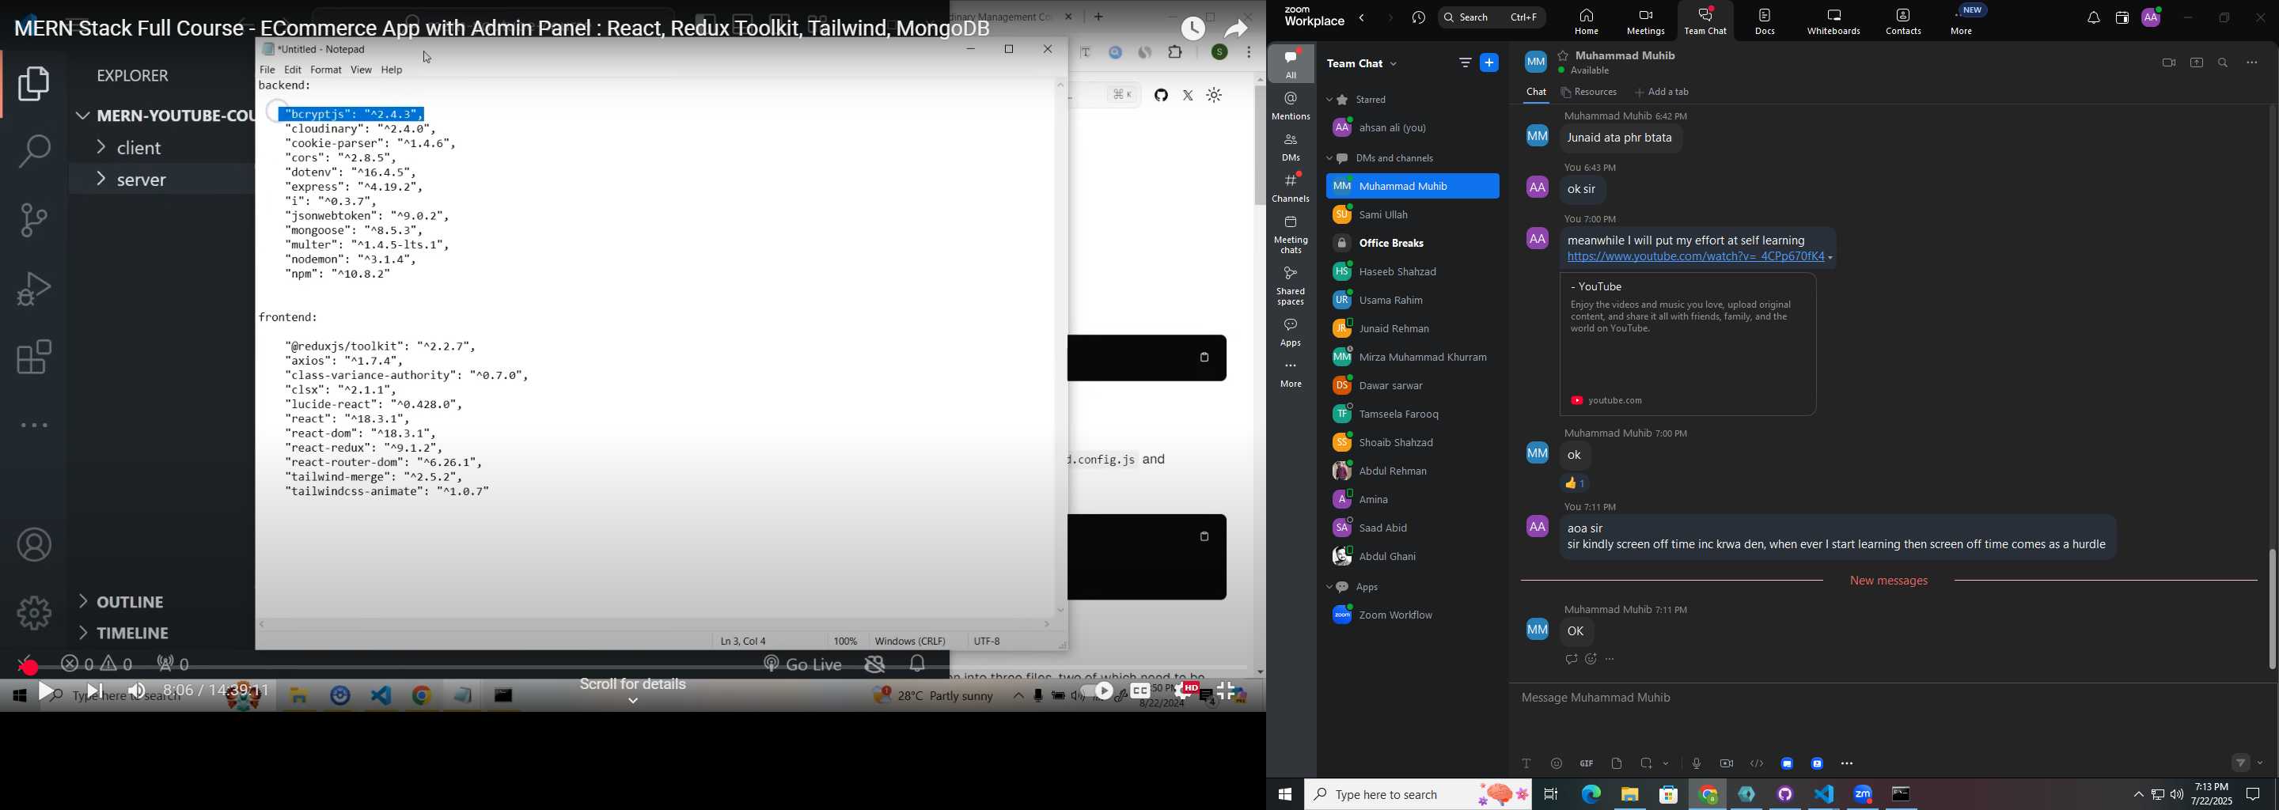
Task: Open the YouTube link in chat message
Action: [x=1695, y=257]
